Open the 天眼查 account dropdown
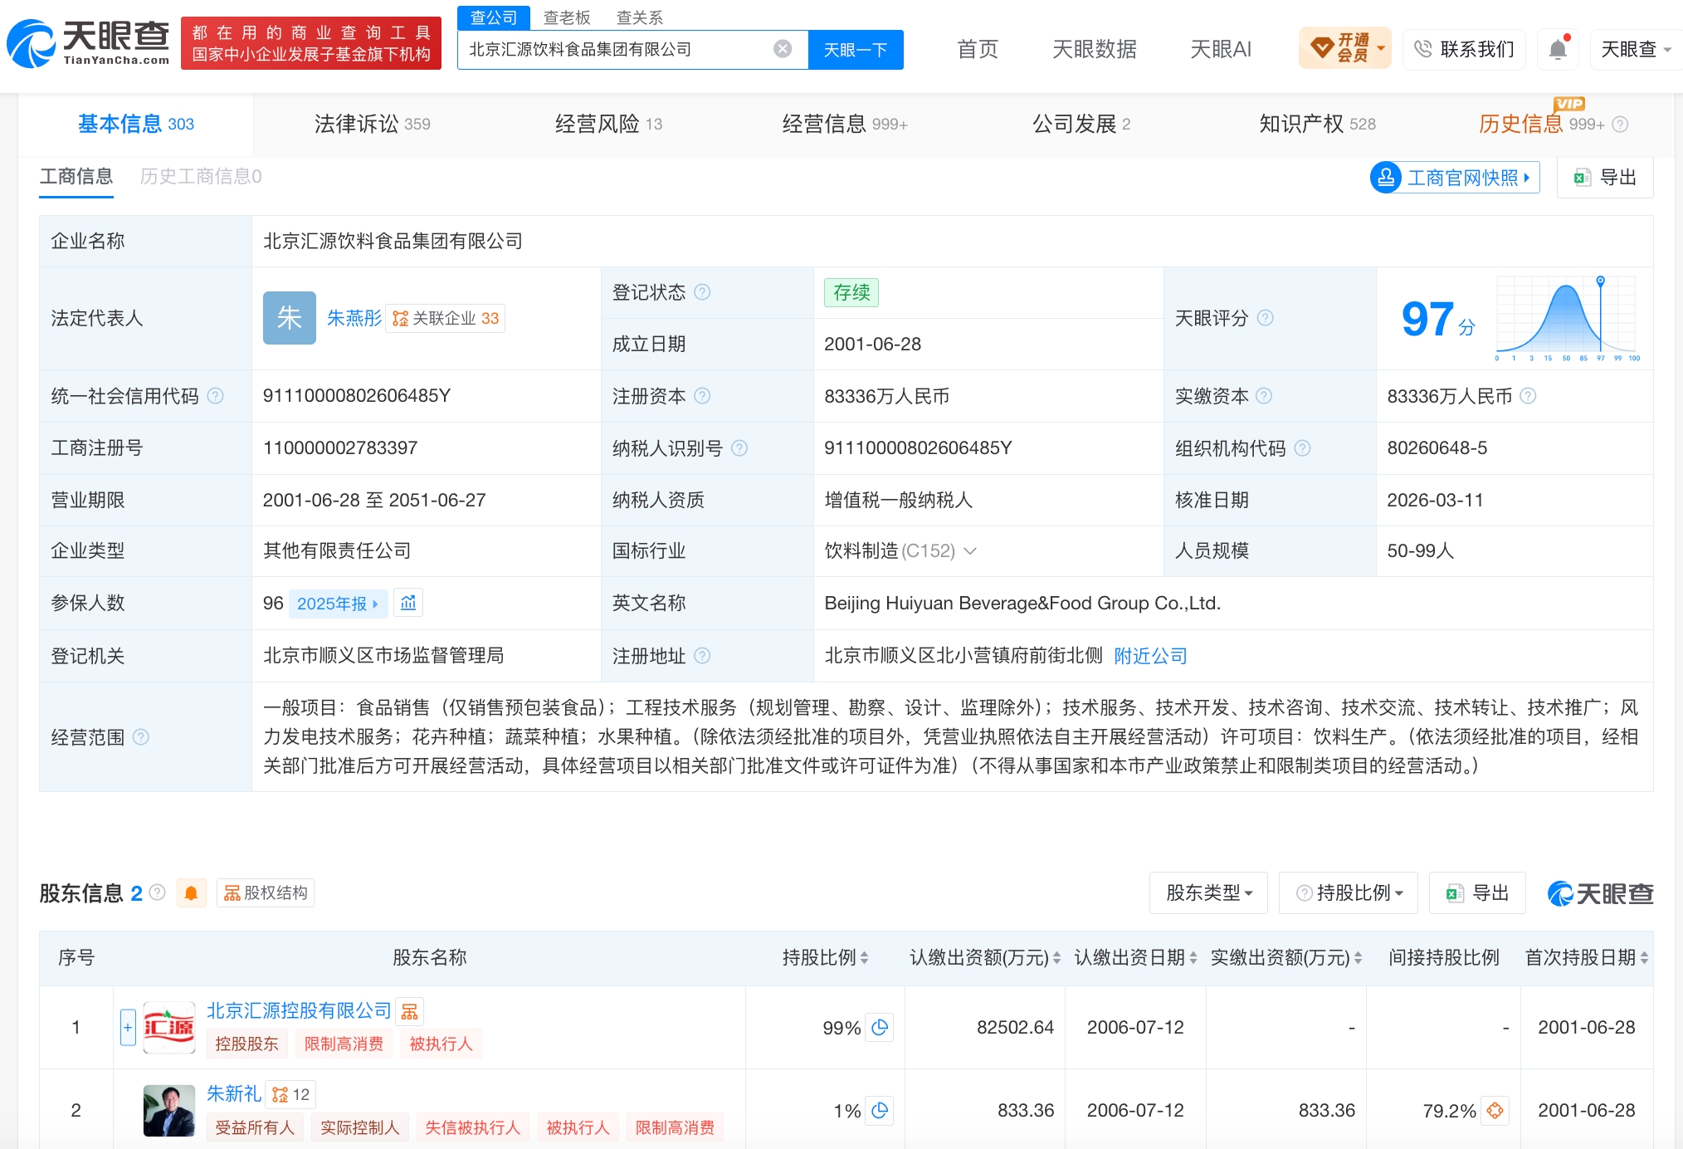Screen dimensions: 1683x1149 (1635, 50)
